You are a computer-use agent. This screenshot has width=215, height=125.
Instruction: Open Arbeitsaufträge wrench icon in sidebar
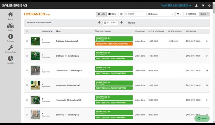10,48
